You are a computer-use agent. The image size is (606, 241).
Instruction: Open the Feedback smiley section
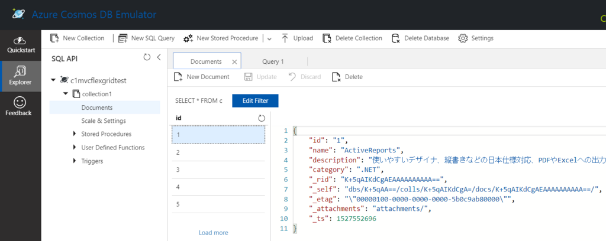[x=20, y=106]
